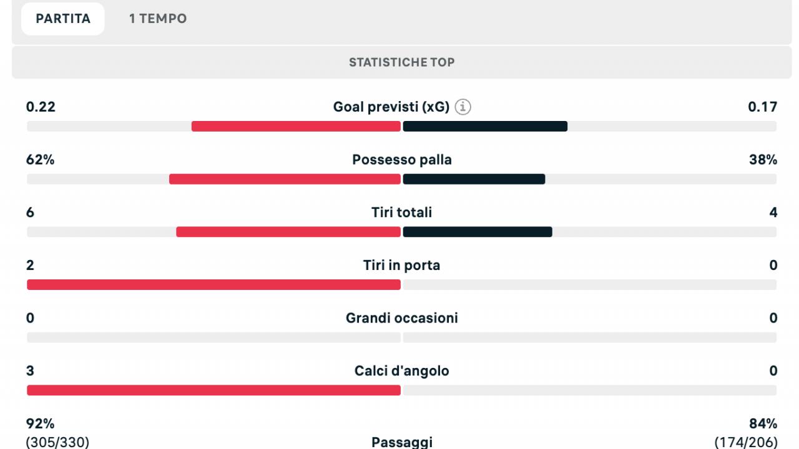Click the dark xG bar
This screenshot has width=799, height=449.
485,126
